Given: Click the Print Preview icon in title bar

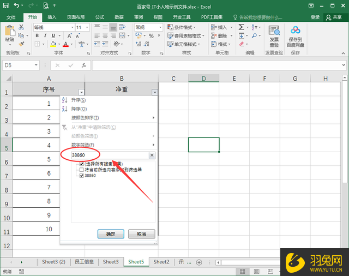Looking at the screenshot, I should click(46, 5).
